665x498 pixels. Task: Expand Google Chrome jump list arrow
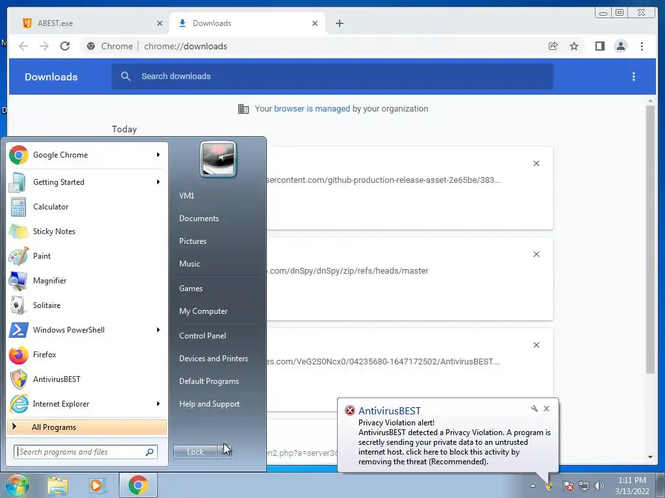point(158,155)
